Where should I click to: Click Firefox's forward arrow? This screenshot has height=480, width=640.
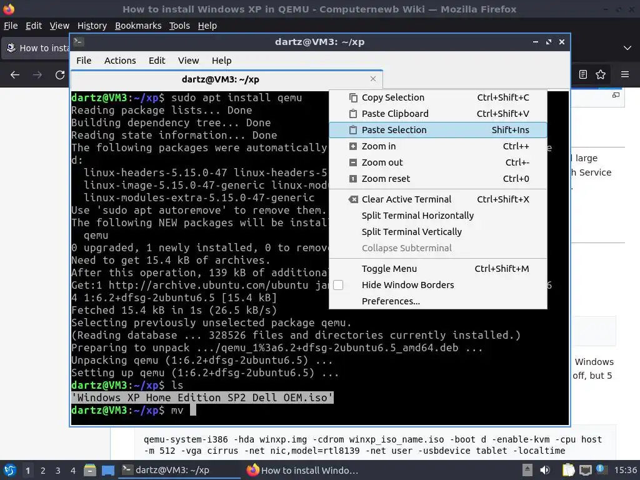(37, 75)
